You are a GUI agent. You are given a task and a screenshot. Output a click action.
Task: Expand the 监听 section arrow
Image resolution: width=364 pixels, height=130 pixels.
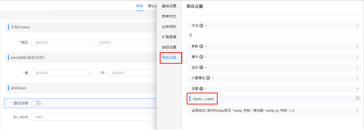point(357,68)
